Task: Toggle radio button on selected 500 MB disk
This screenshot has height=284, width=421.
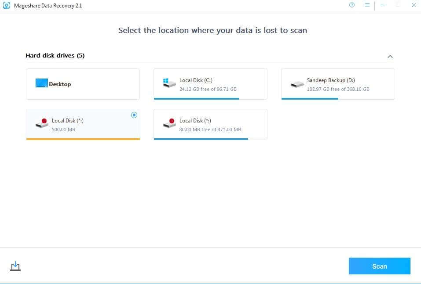Action: coord(134,115)
